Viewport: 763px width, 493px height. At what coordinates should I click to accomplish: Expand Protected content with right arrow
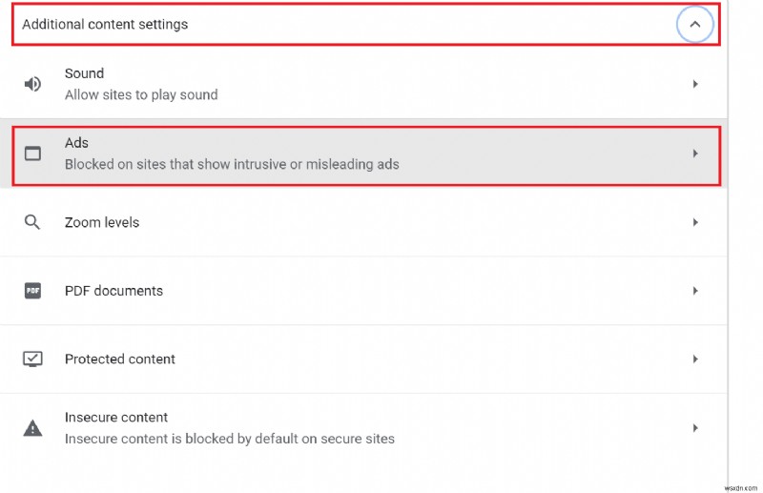(695, 359)
